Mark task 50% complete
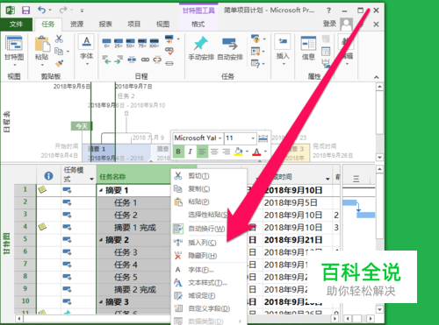This screenshot has height=325, width=439. (131, 43)
